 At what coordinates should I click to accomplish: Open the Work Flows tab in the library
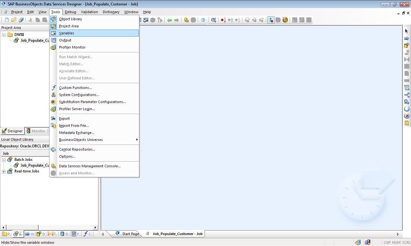click(x=30, y=234)
